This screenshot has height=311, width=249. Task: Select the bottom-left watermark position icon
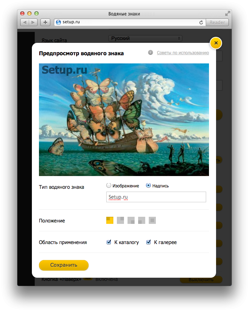[142, 220]
